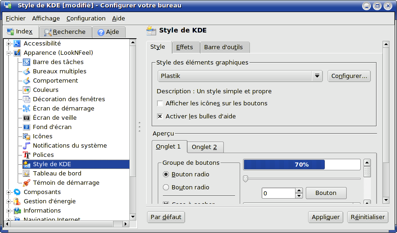Click the Barre des tâches icon

[27, 62]
